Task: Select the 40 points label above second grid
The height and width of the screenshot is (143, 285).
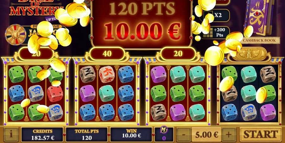Action: coord(107,54)
